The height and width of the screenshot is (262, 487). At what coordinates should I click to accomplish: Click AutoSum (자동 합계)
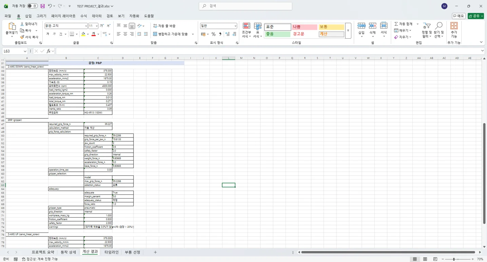pos(403,24)
